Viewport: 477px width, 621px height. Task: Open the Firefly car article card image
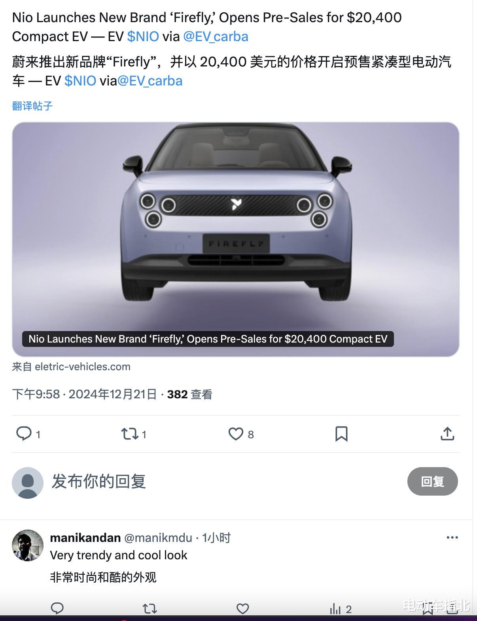point(236,239)
